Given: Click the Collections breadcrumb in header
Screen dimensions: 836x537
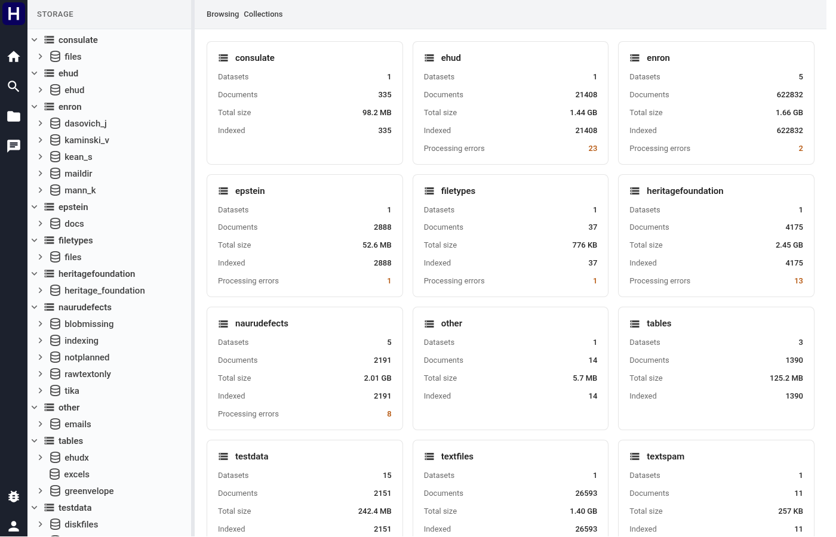Looking at the screenshot, I should tap(263, 14).
